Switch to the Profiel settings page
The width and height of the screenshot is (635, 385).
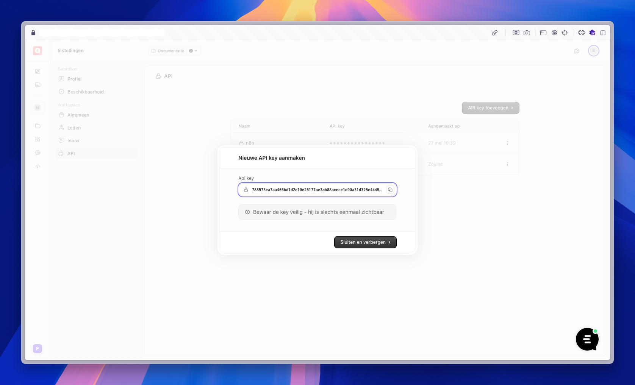pyautogui.click(x=74, y=79)
